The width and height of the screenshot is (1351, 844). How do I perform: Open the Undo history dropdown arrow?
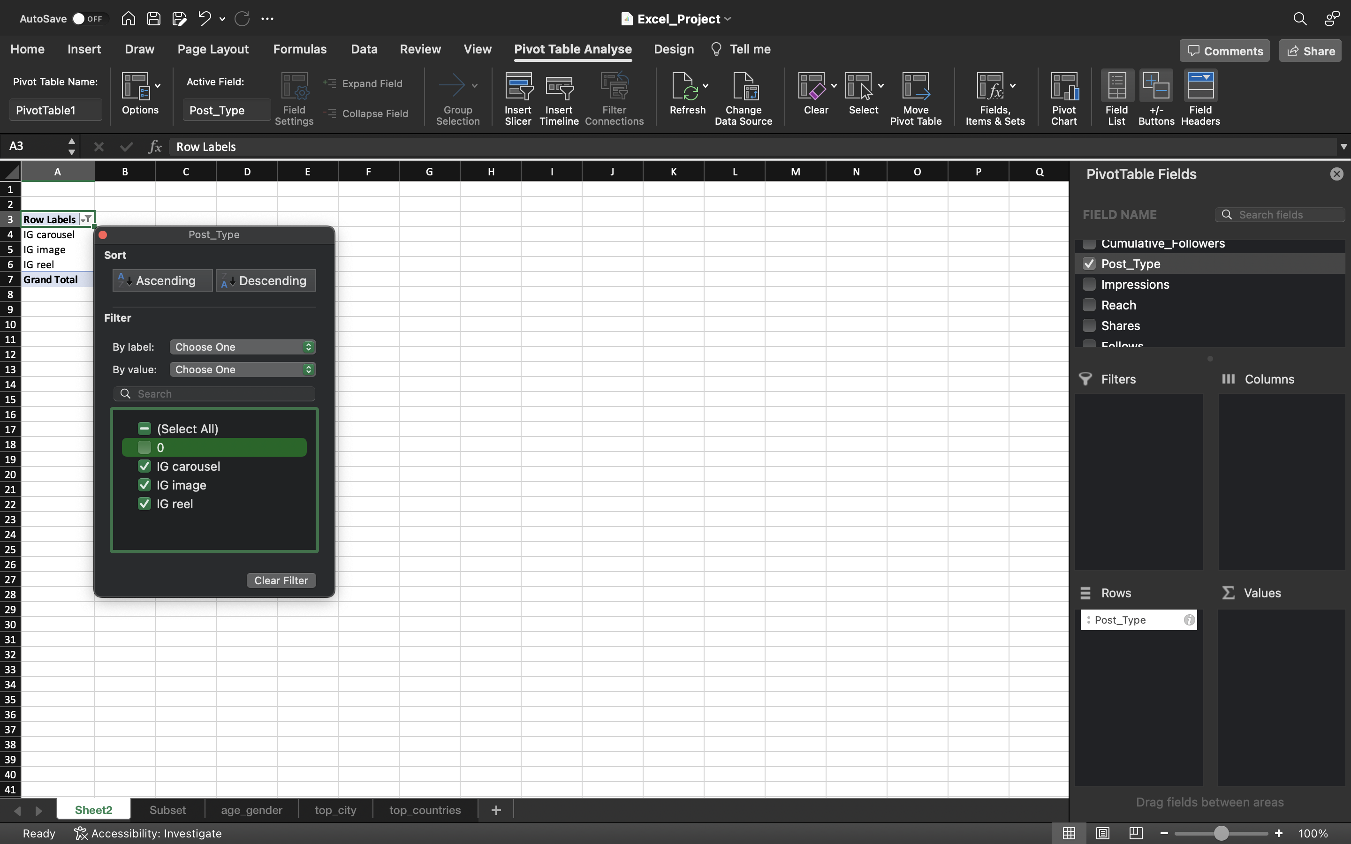[222, 19]
